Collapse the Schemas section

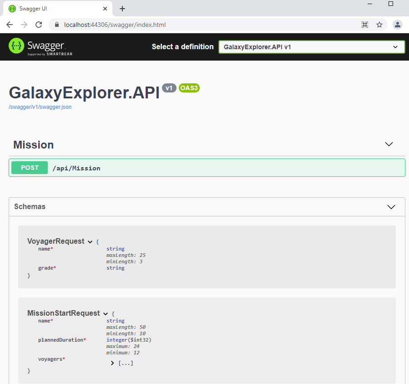tap(391, 207)
